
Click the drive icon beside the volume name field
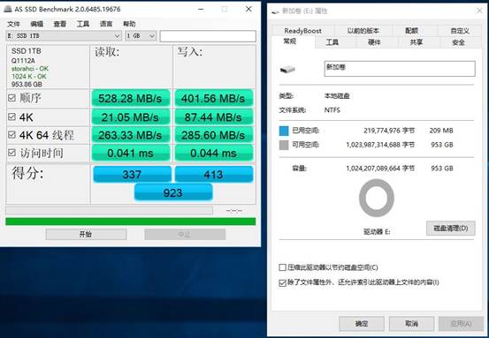[x=287, y=69]
